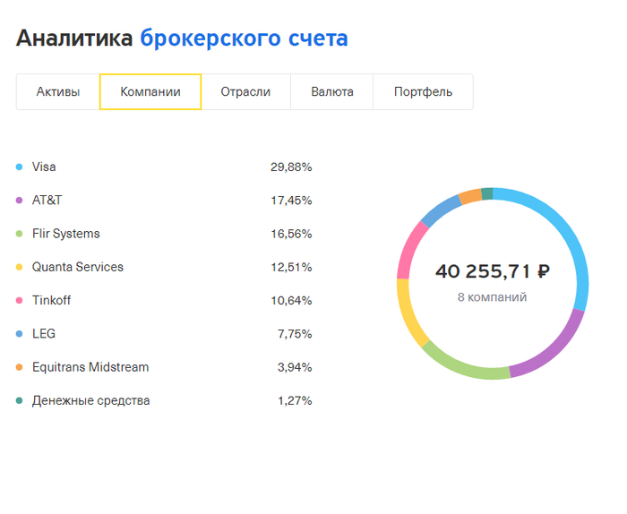Select the Компании tab

click(x=150, y=91)
